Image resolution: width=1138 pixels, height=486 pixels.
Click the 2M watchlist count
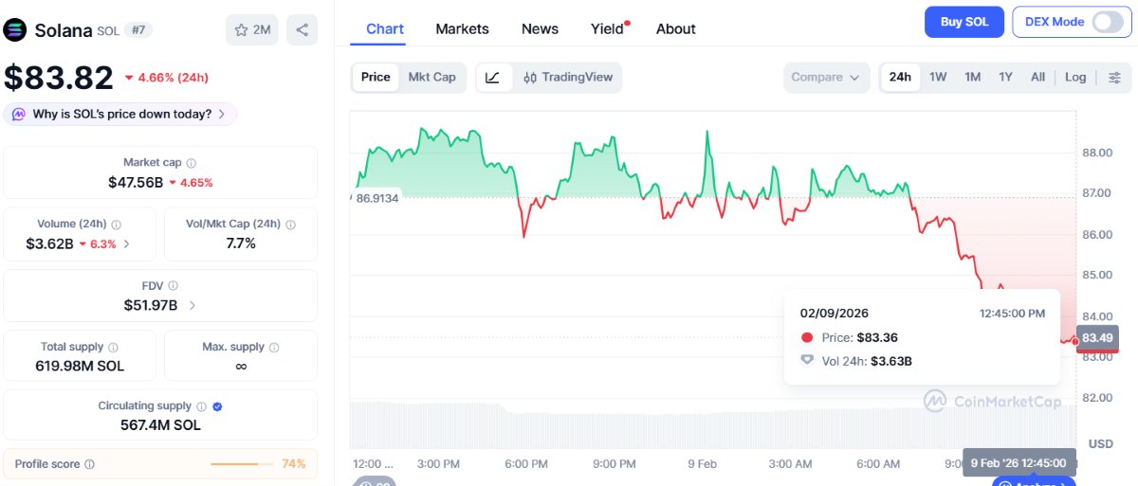[x=261, y=30]
